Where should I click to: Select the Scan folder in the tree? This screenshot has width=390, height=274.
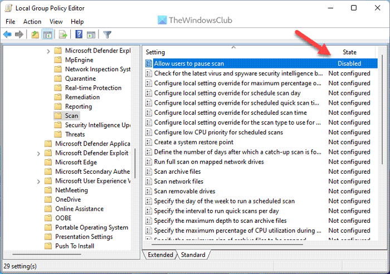71,116
